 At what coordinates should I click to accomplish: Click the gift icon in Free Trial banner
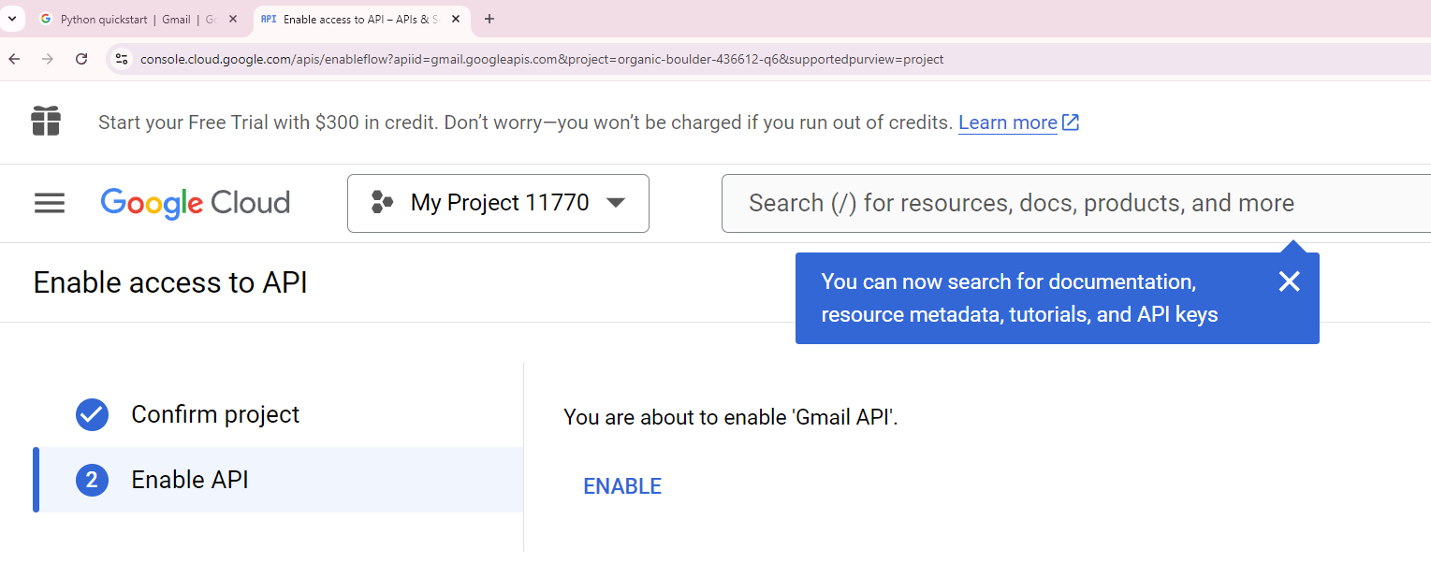[46, 122]
